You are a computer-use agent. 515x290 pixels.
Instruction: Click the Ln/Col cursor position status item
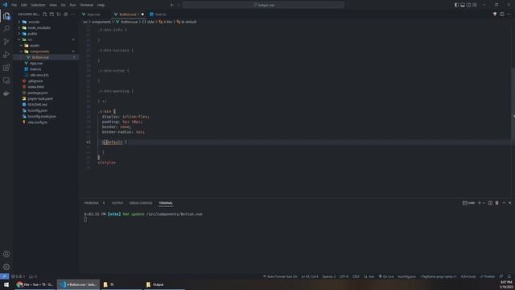click(x=310, y=276)
